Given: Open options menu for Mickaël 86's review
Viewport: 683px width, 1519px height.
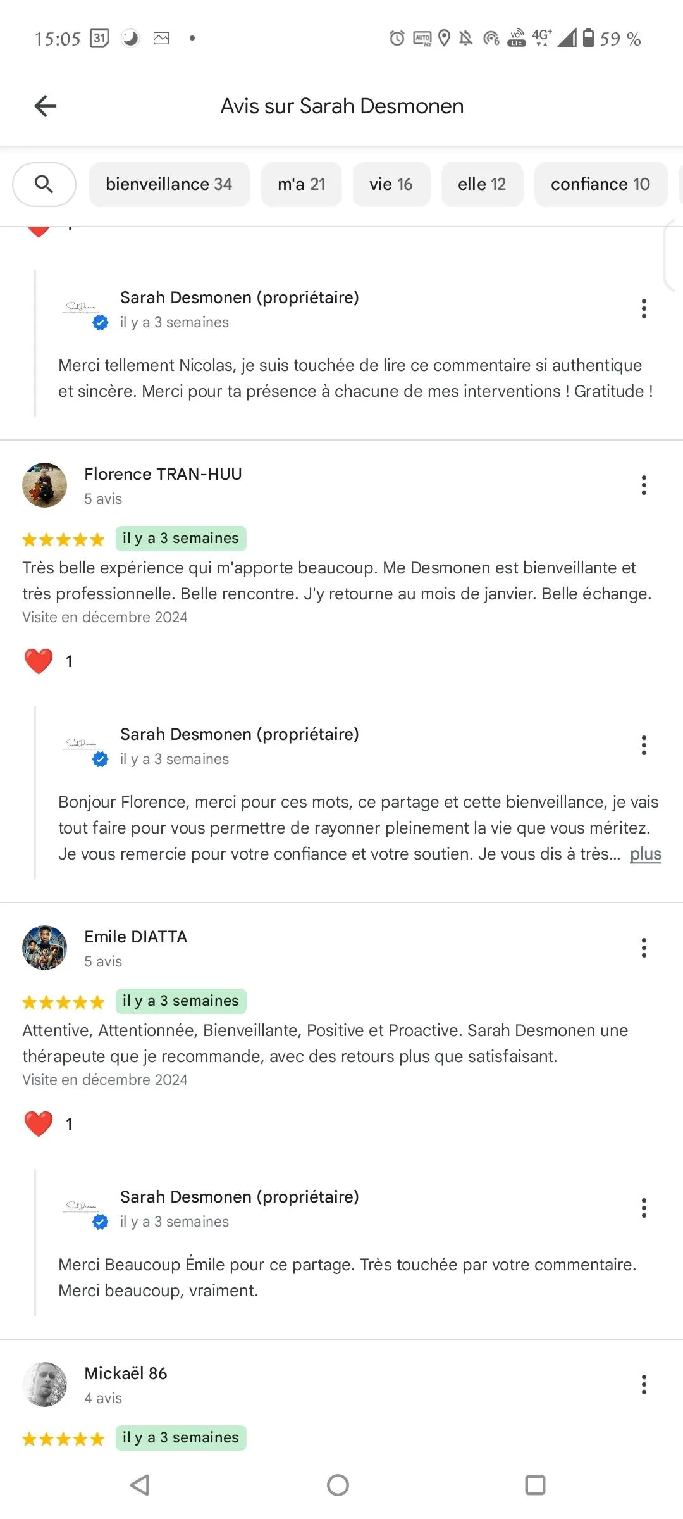Looking at the screenshot, I should (x=644, y=1385).
